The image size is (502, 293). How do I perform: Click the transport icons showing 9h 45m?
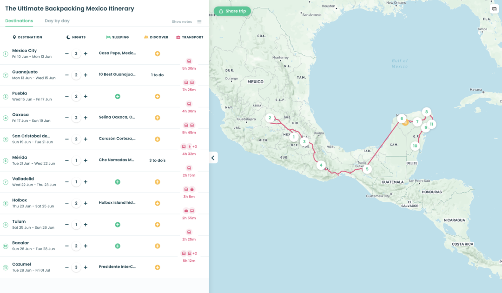(x=189, y=125)
